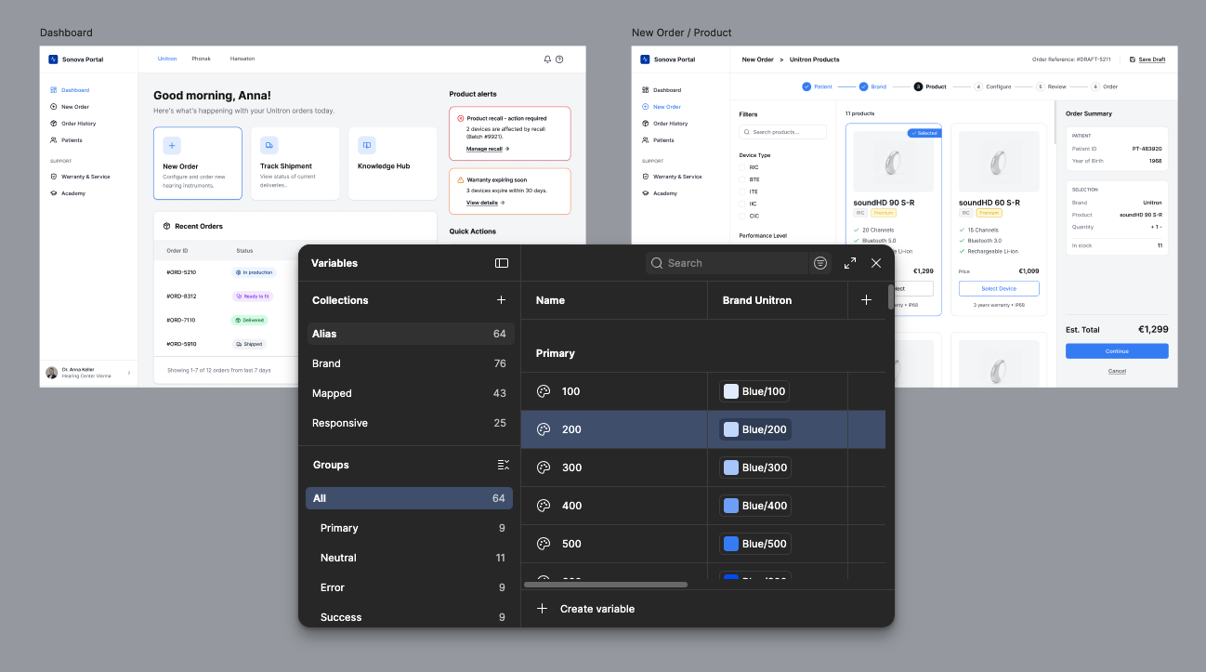Expand Dr. Anna Keller profile chevron
This screenshot has width=1206, height=672.
coord(128,373)
